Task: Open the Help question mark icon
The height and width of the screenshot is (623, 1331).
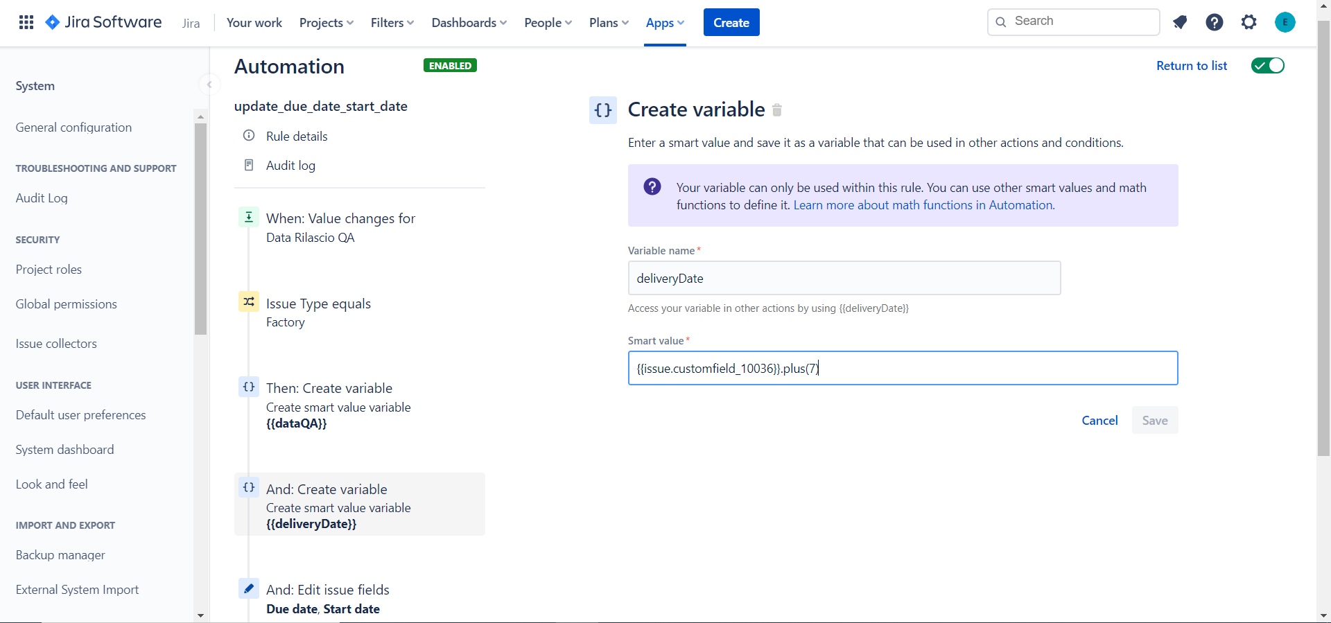Action: click(1215, 22)
